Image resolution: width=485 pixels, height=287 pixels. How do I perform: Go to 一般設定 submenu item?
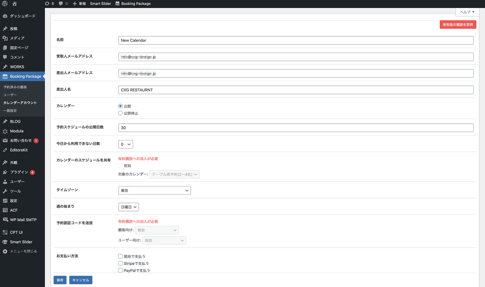[x=10, y=111]
